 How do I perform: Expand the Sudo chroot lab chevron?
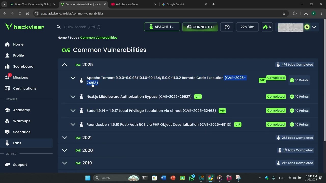point(73,111)
